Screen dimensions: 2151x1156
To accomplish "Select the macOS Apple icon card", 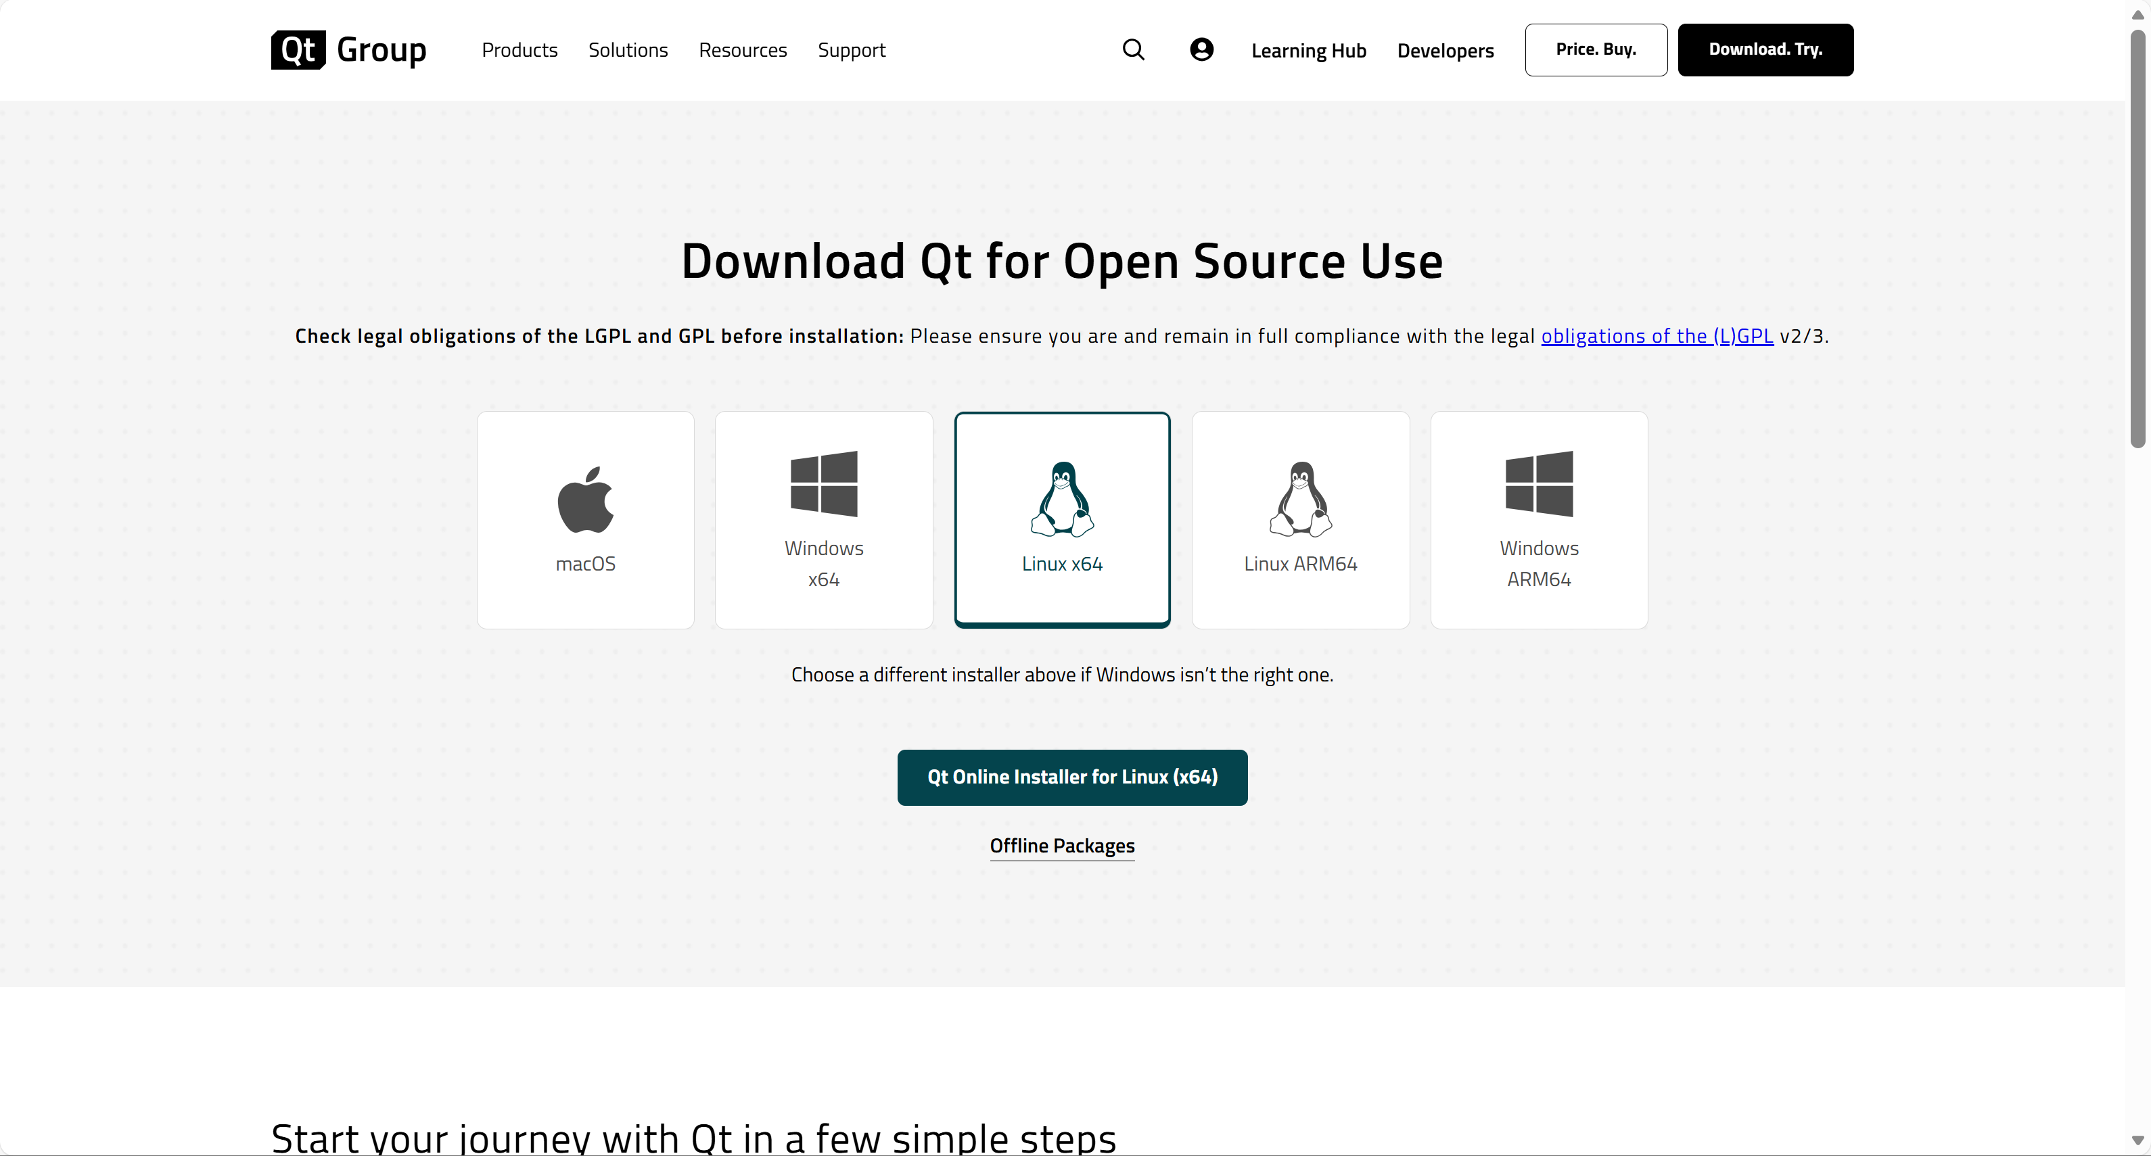I will [585, 519].
